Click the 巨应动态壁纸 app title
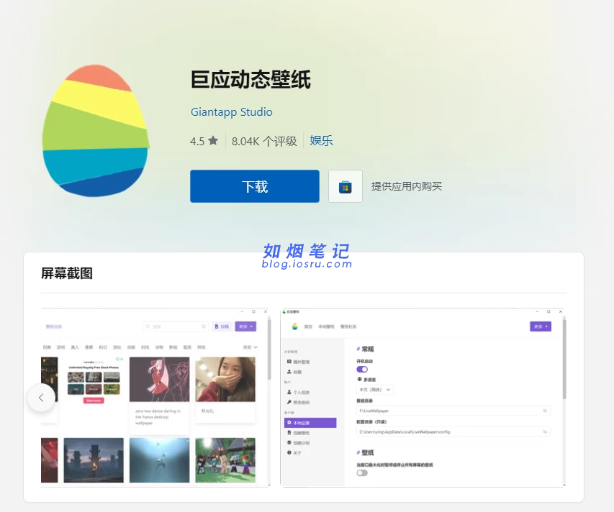 point(250,79)
